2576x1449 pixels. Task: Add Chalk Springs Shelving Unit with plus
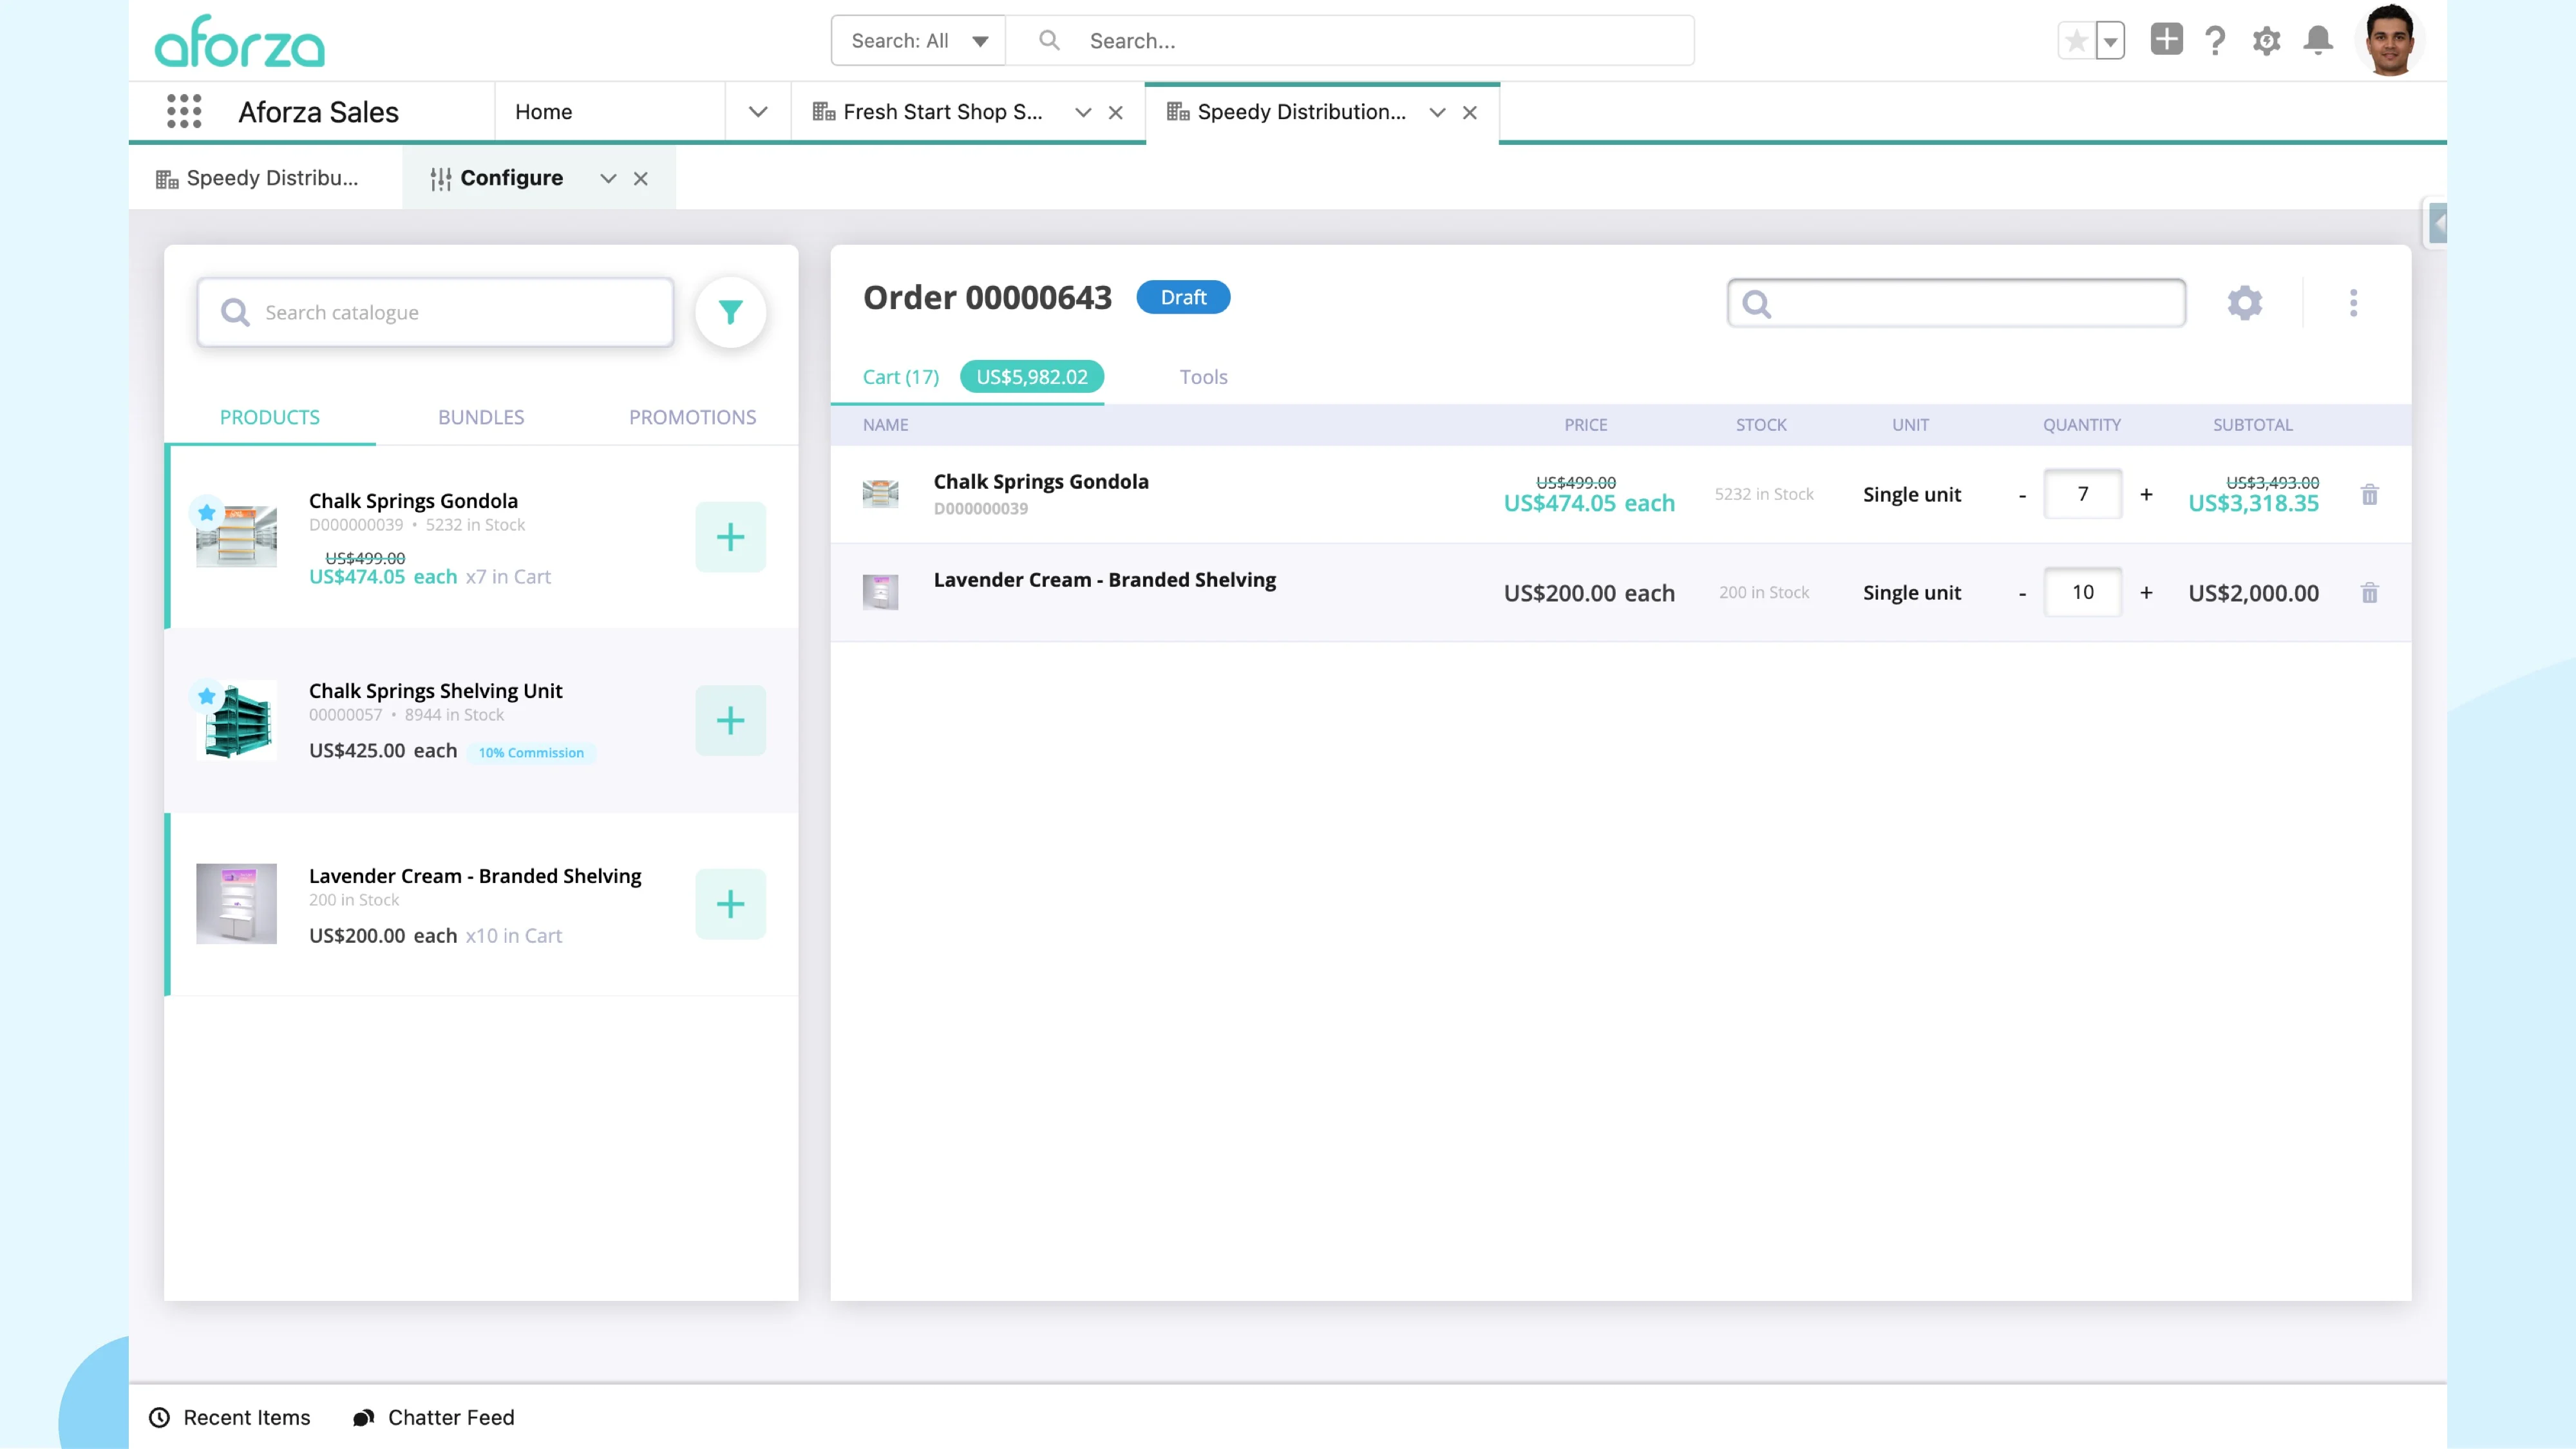(731, 720)
